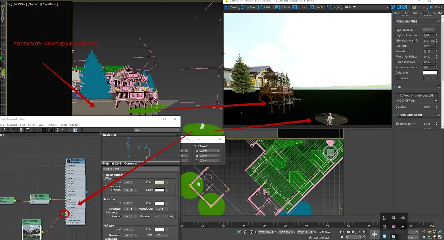Play the animation
444x240 pixels.
click(353, 232)
